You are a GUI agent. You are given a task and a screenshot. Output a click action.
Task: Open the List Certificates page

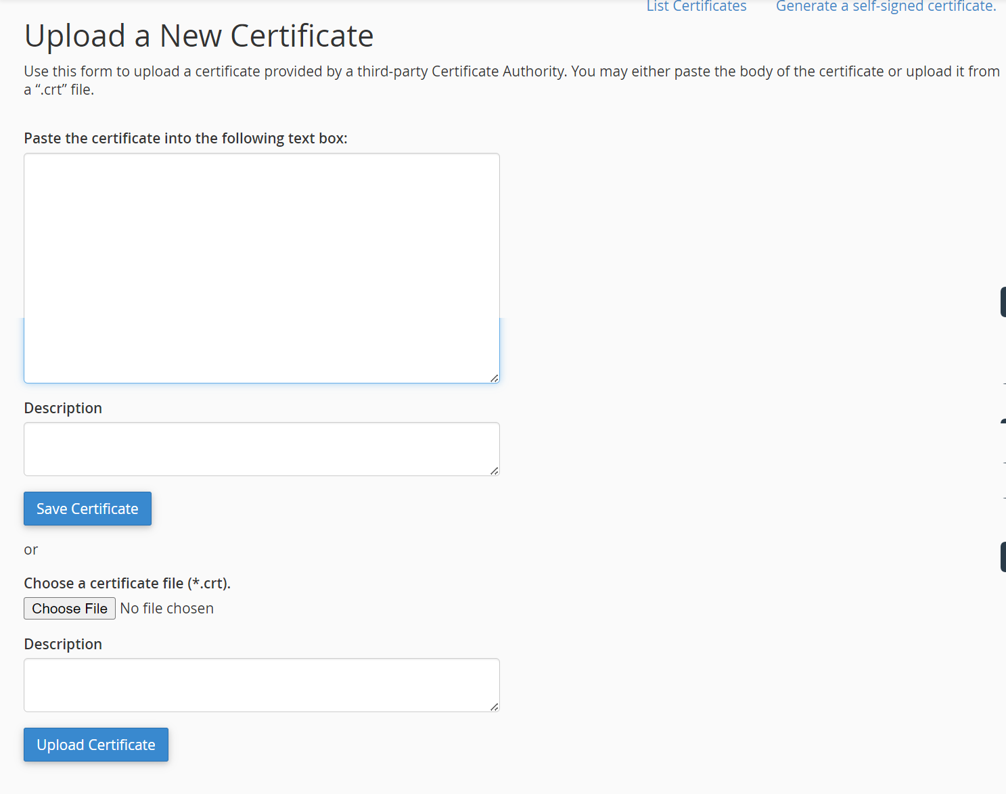click(x=695, y=6)
